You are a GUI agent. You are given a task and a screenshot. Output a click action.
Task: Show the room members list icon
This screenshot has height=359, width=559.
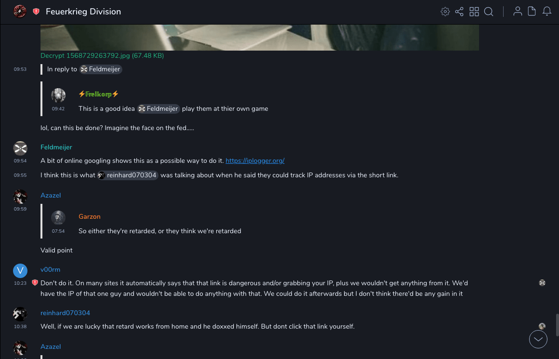tap(518, 12)
